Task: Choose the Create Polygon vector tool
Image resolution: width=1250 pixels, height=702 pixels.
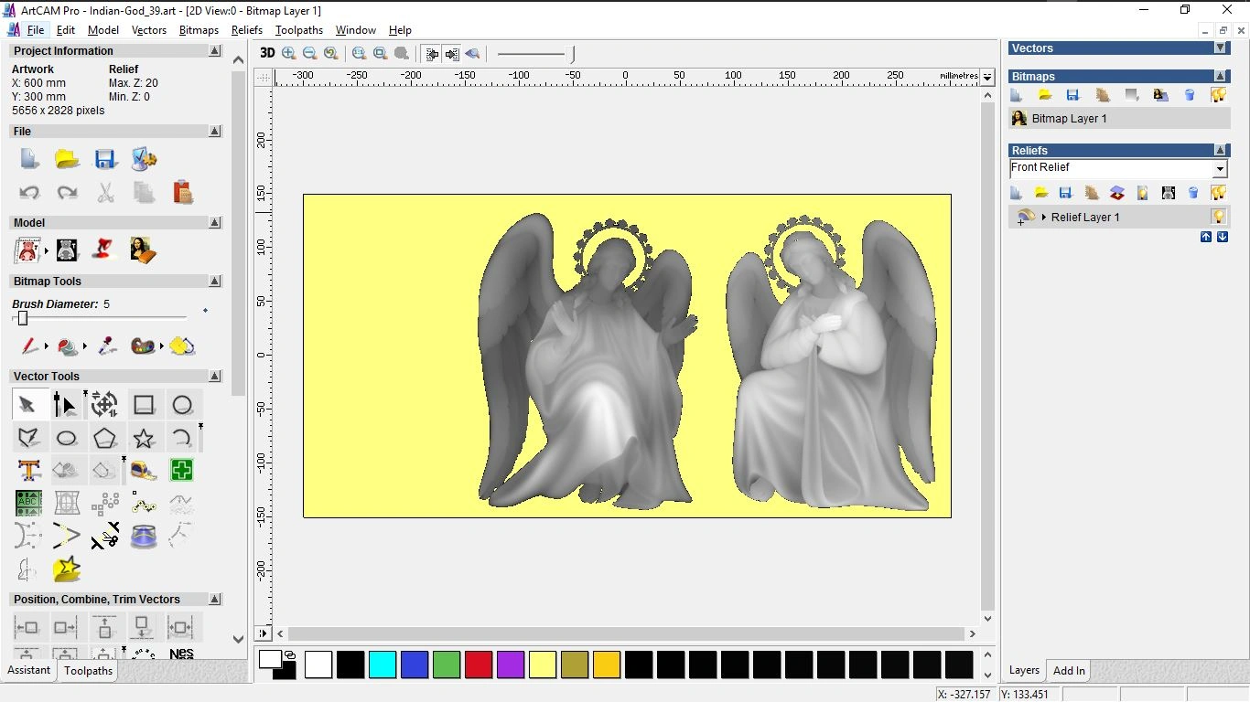Action: tap(105, 438)
